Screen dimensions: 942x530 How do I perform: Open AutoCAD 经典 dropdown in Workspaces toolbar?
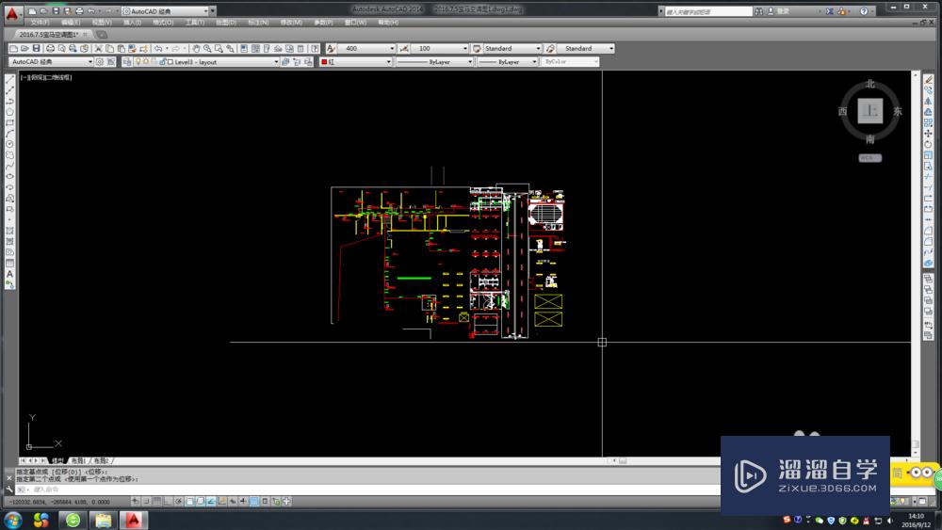pos(51,62)
